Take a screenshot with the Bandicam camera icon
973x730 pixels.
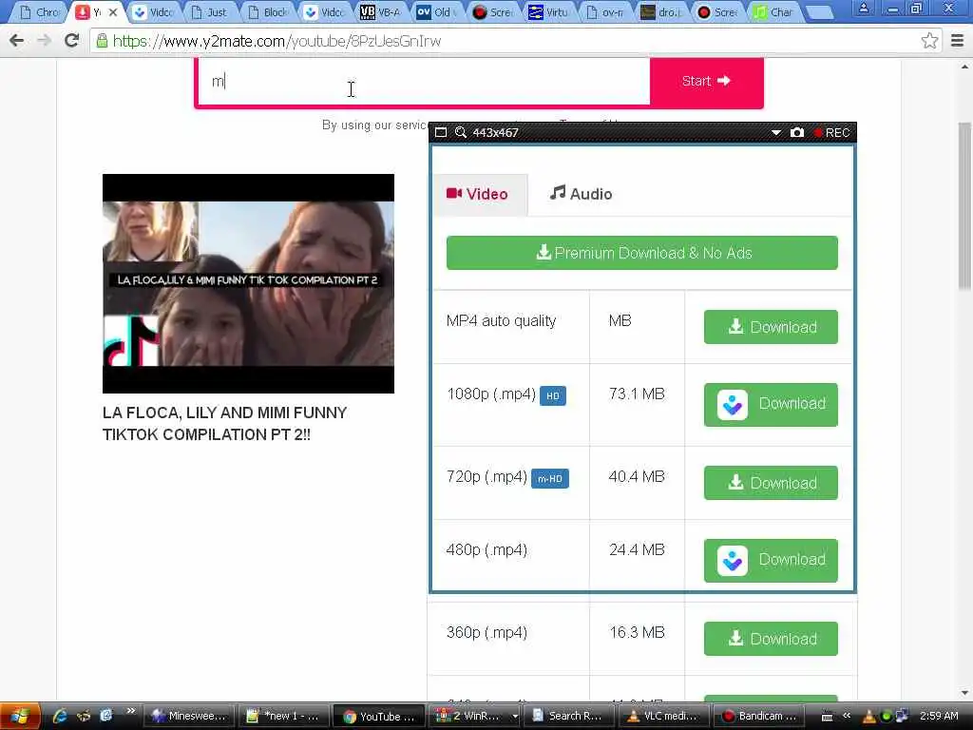click(797, 132)
